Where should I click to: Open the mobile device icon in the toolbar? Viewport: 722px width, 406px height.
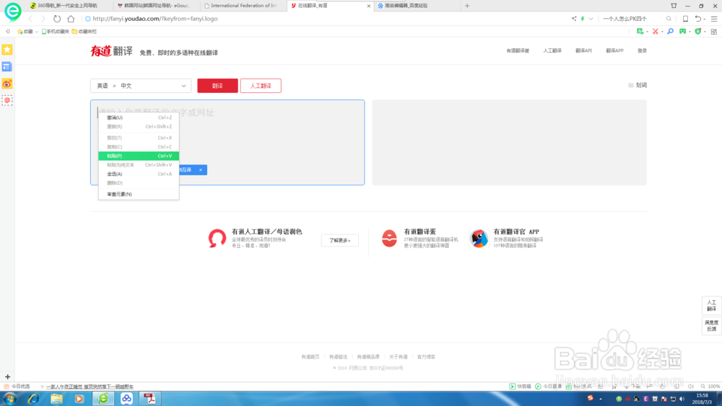pos(685,19)
